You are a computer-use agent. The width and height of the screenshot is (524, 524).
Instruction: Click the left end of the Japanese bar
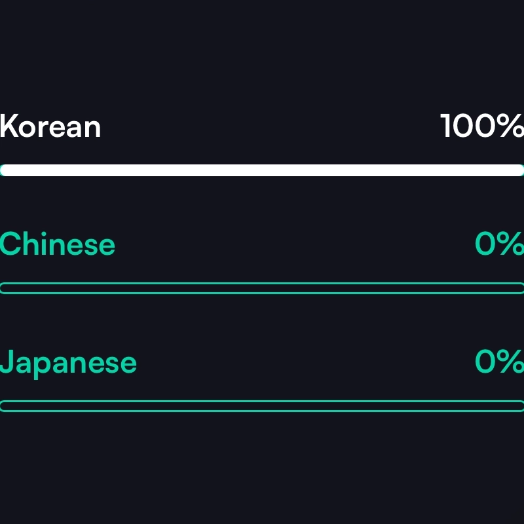pyautogui.click(x=5, y=406)
